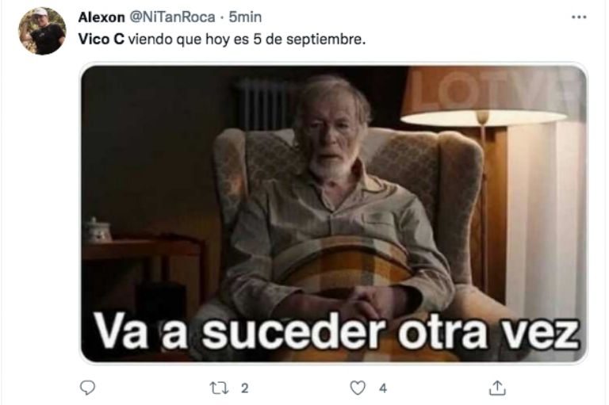609x405 pixels.
Task: Select the tweet text about 5 de septiembre
Action: pyautogui.click(x=222, y=39)
